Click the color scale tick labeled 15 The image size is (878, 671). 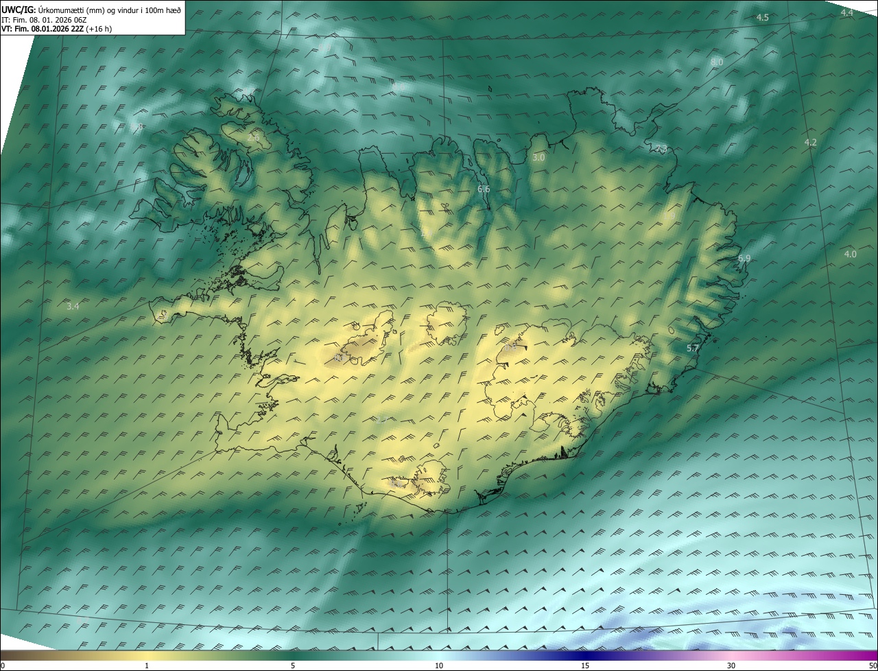tap(585, 666)
